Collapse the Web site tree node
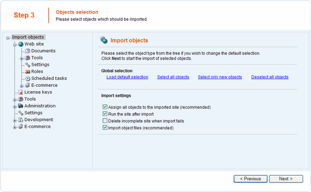311x192 pixels. tap(15, 44)
